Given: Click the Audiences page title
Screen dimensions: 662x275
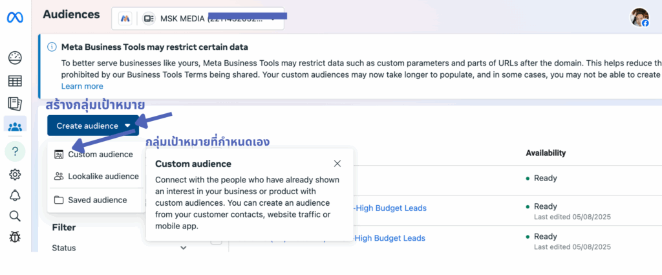Looking at the screenshot, I should coord(71,14).
